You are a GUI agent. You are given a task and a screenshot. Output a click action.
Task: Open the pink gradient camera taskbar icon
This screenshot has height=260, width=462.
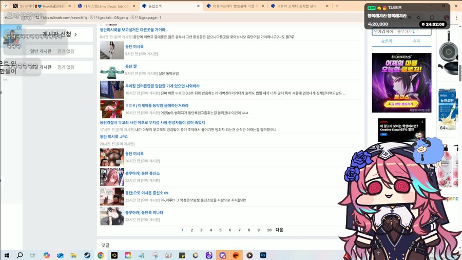[x=128, y=255]
